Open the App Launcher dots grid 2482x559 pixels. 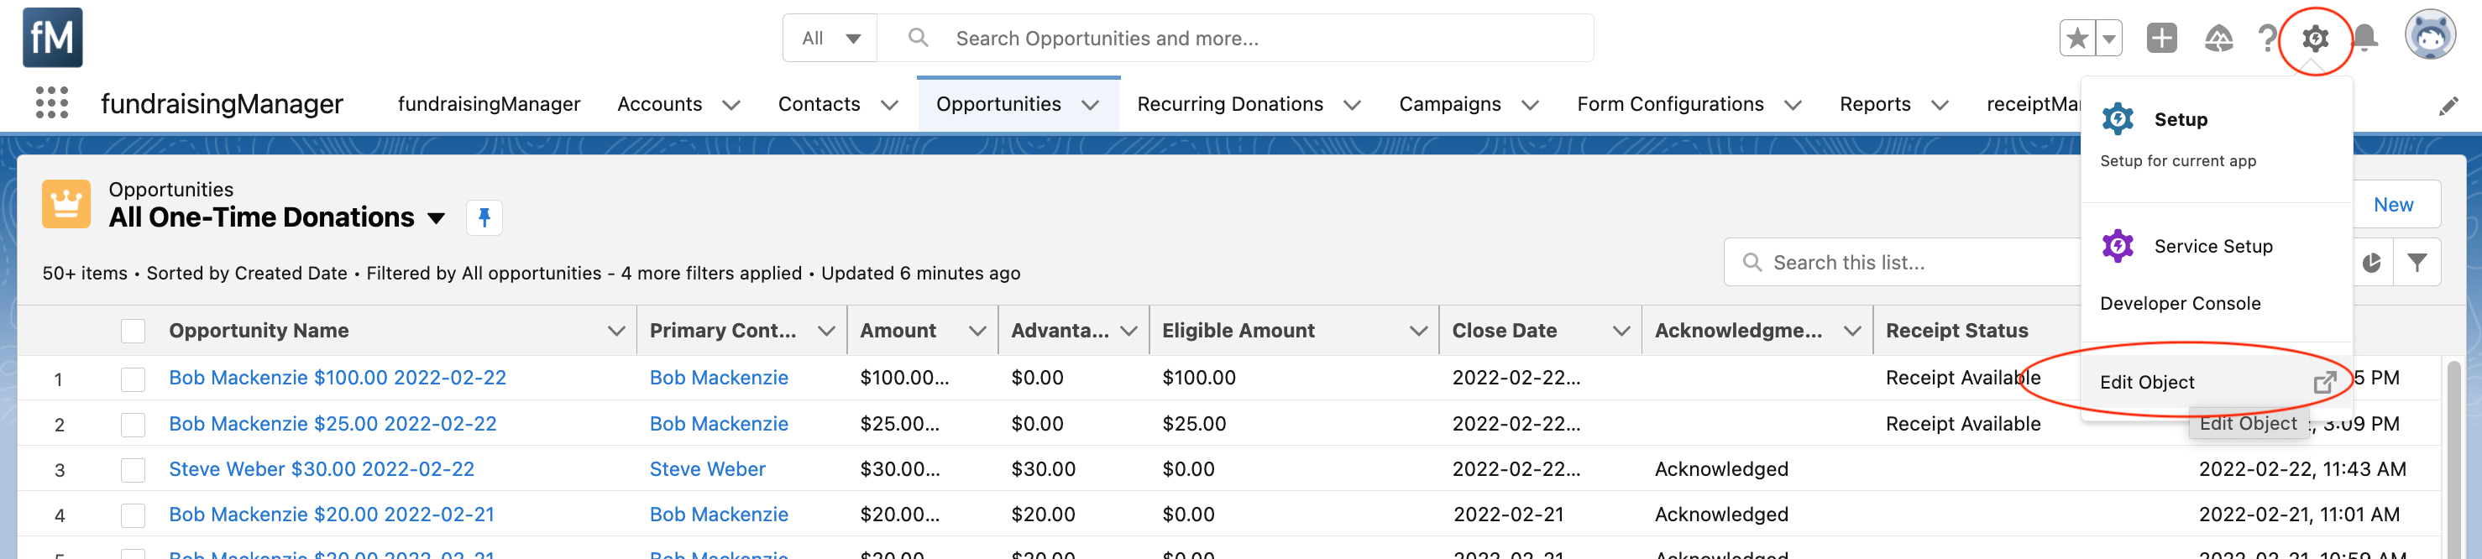52,103
